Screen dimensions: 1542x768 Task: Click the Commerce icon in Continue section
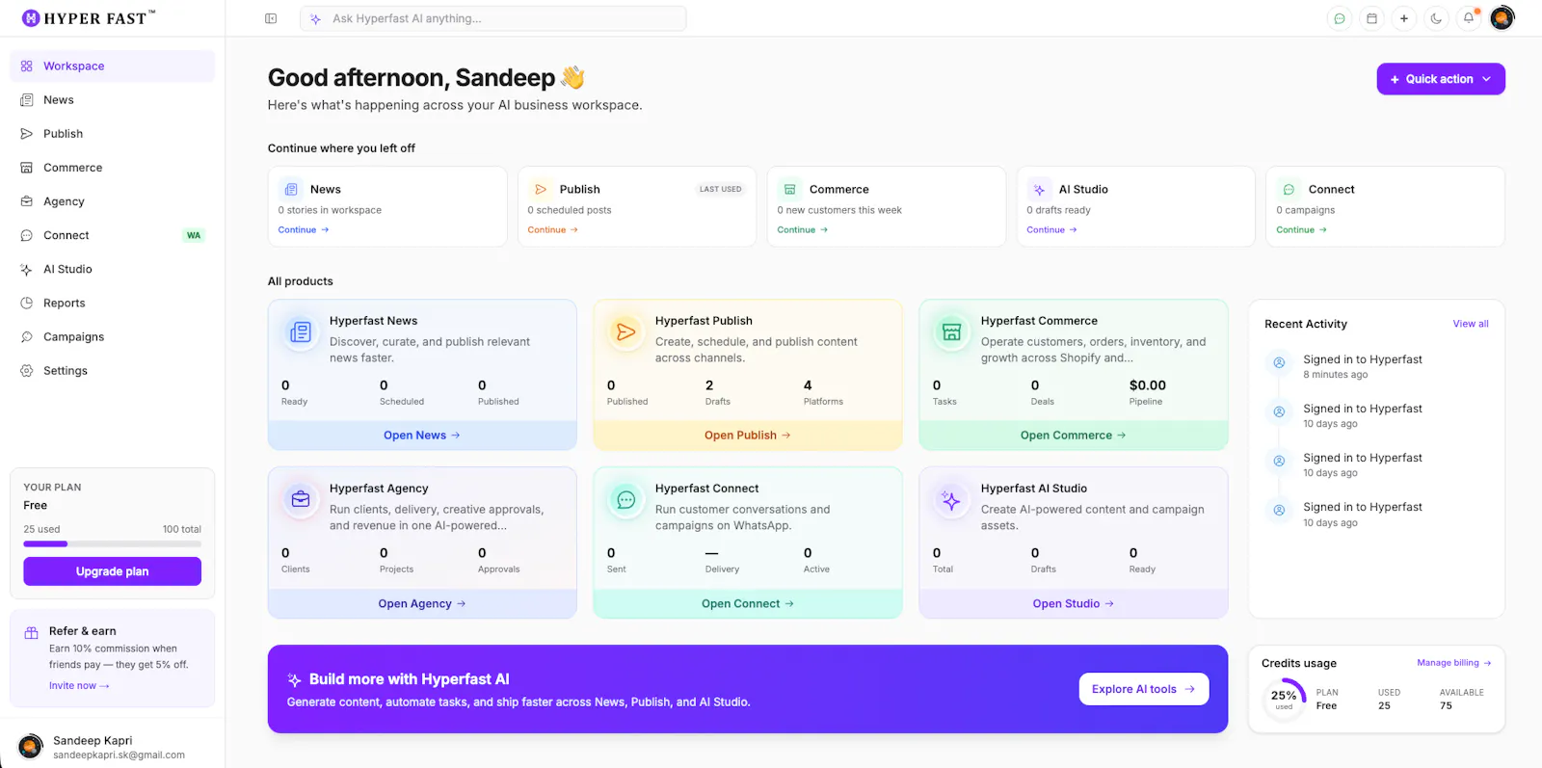pyautogui.click(x=789, y=190)
